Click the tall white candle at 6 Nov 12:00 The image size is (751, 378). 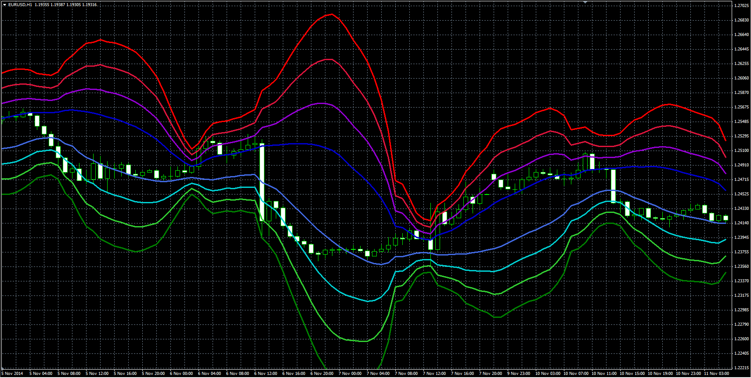[x=262, y=183]
